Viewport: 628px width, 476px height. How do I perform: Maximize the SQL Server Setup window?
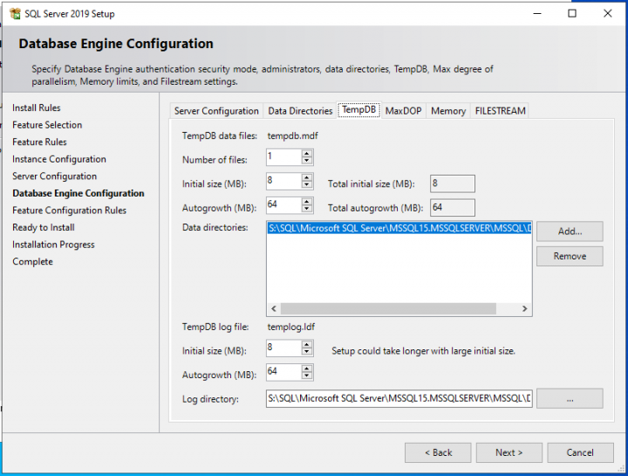[x=572, y=13]
